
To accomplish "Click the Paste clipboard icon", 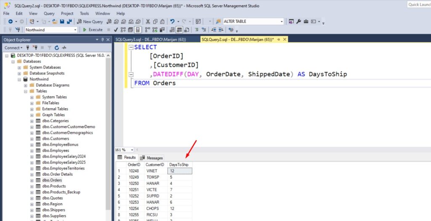I will click(162, 21).
